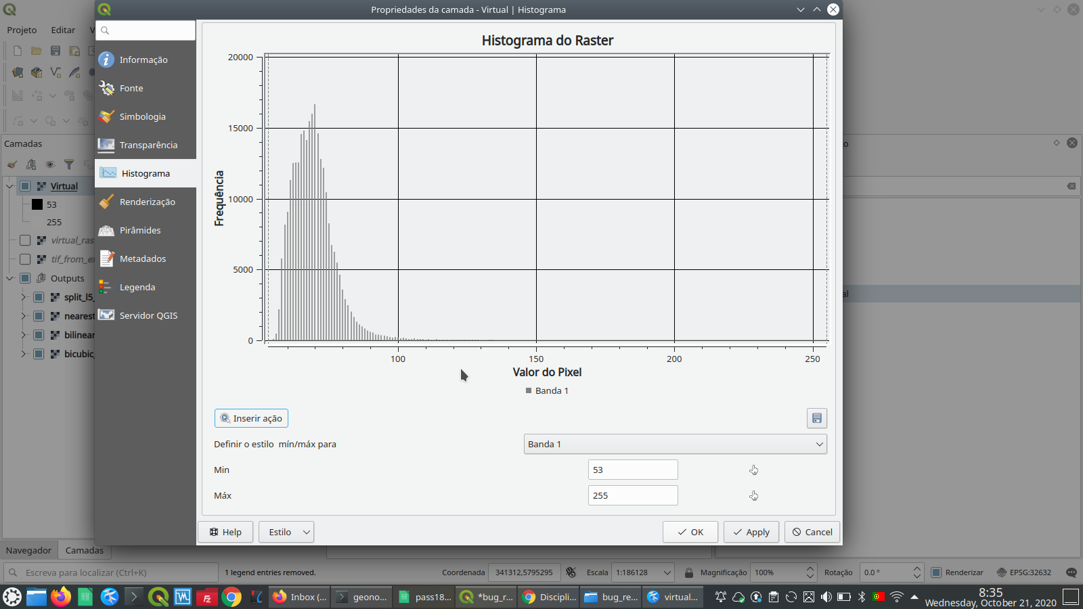Image resolution: width=1083 pixels, height=609 pixels.
Task: Open the Projeto menu
Action: (x=21, y=30)
